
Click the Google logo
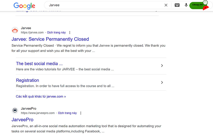tap(24, 6)
